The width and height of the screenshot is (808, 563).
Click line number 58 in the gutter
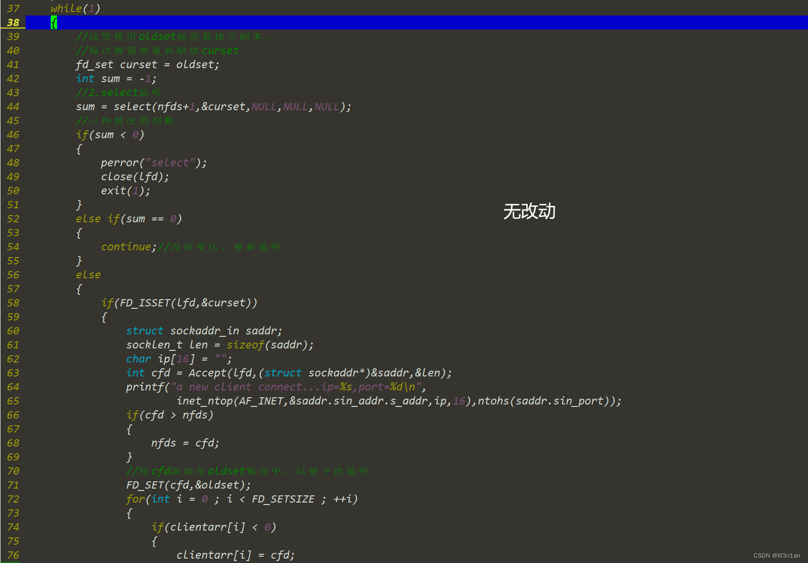tap(13, 303)
